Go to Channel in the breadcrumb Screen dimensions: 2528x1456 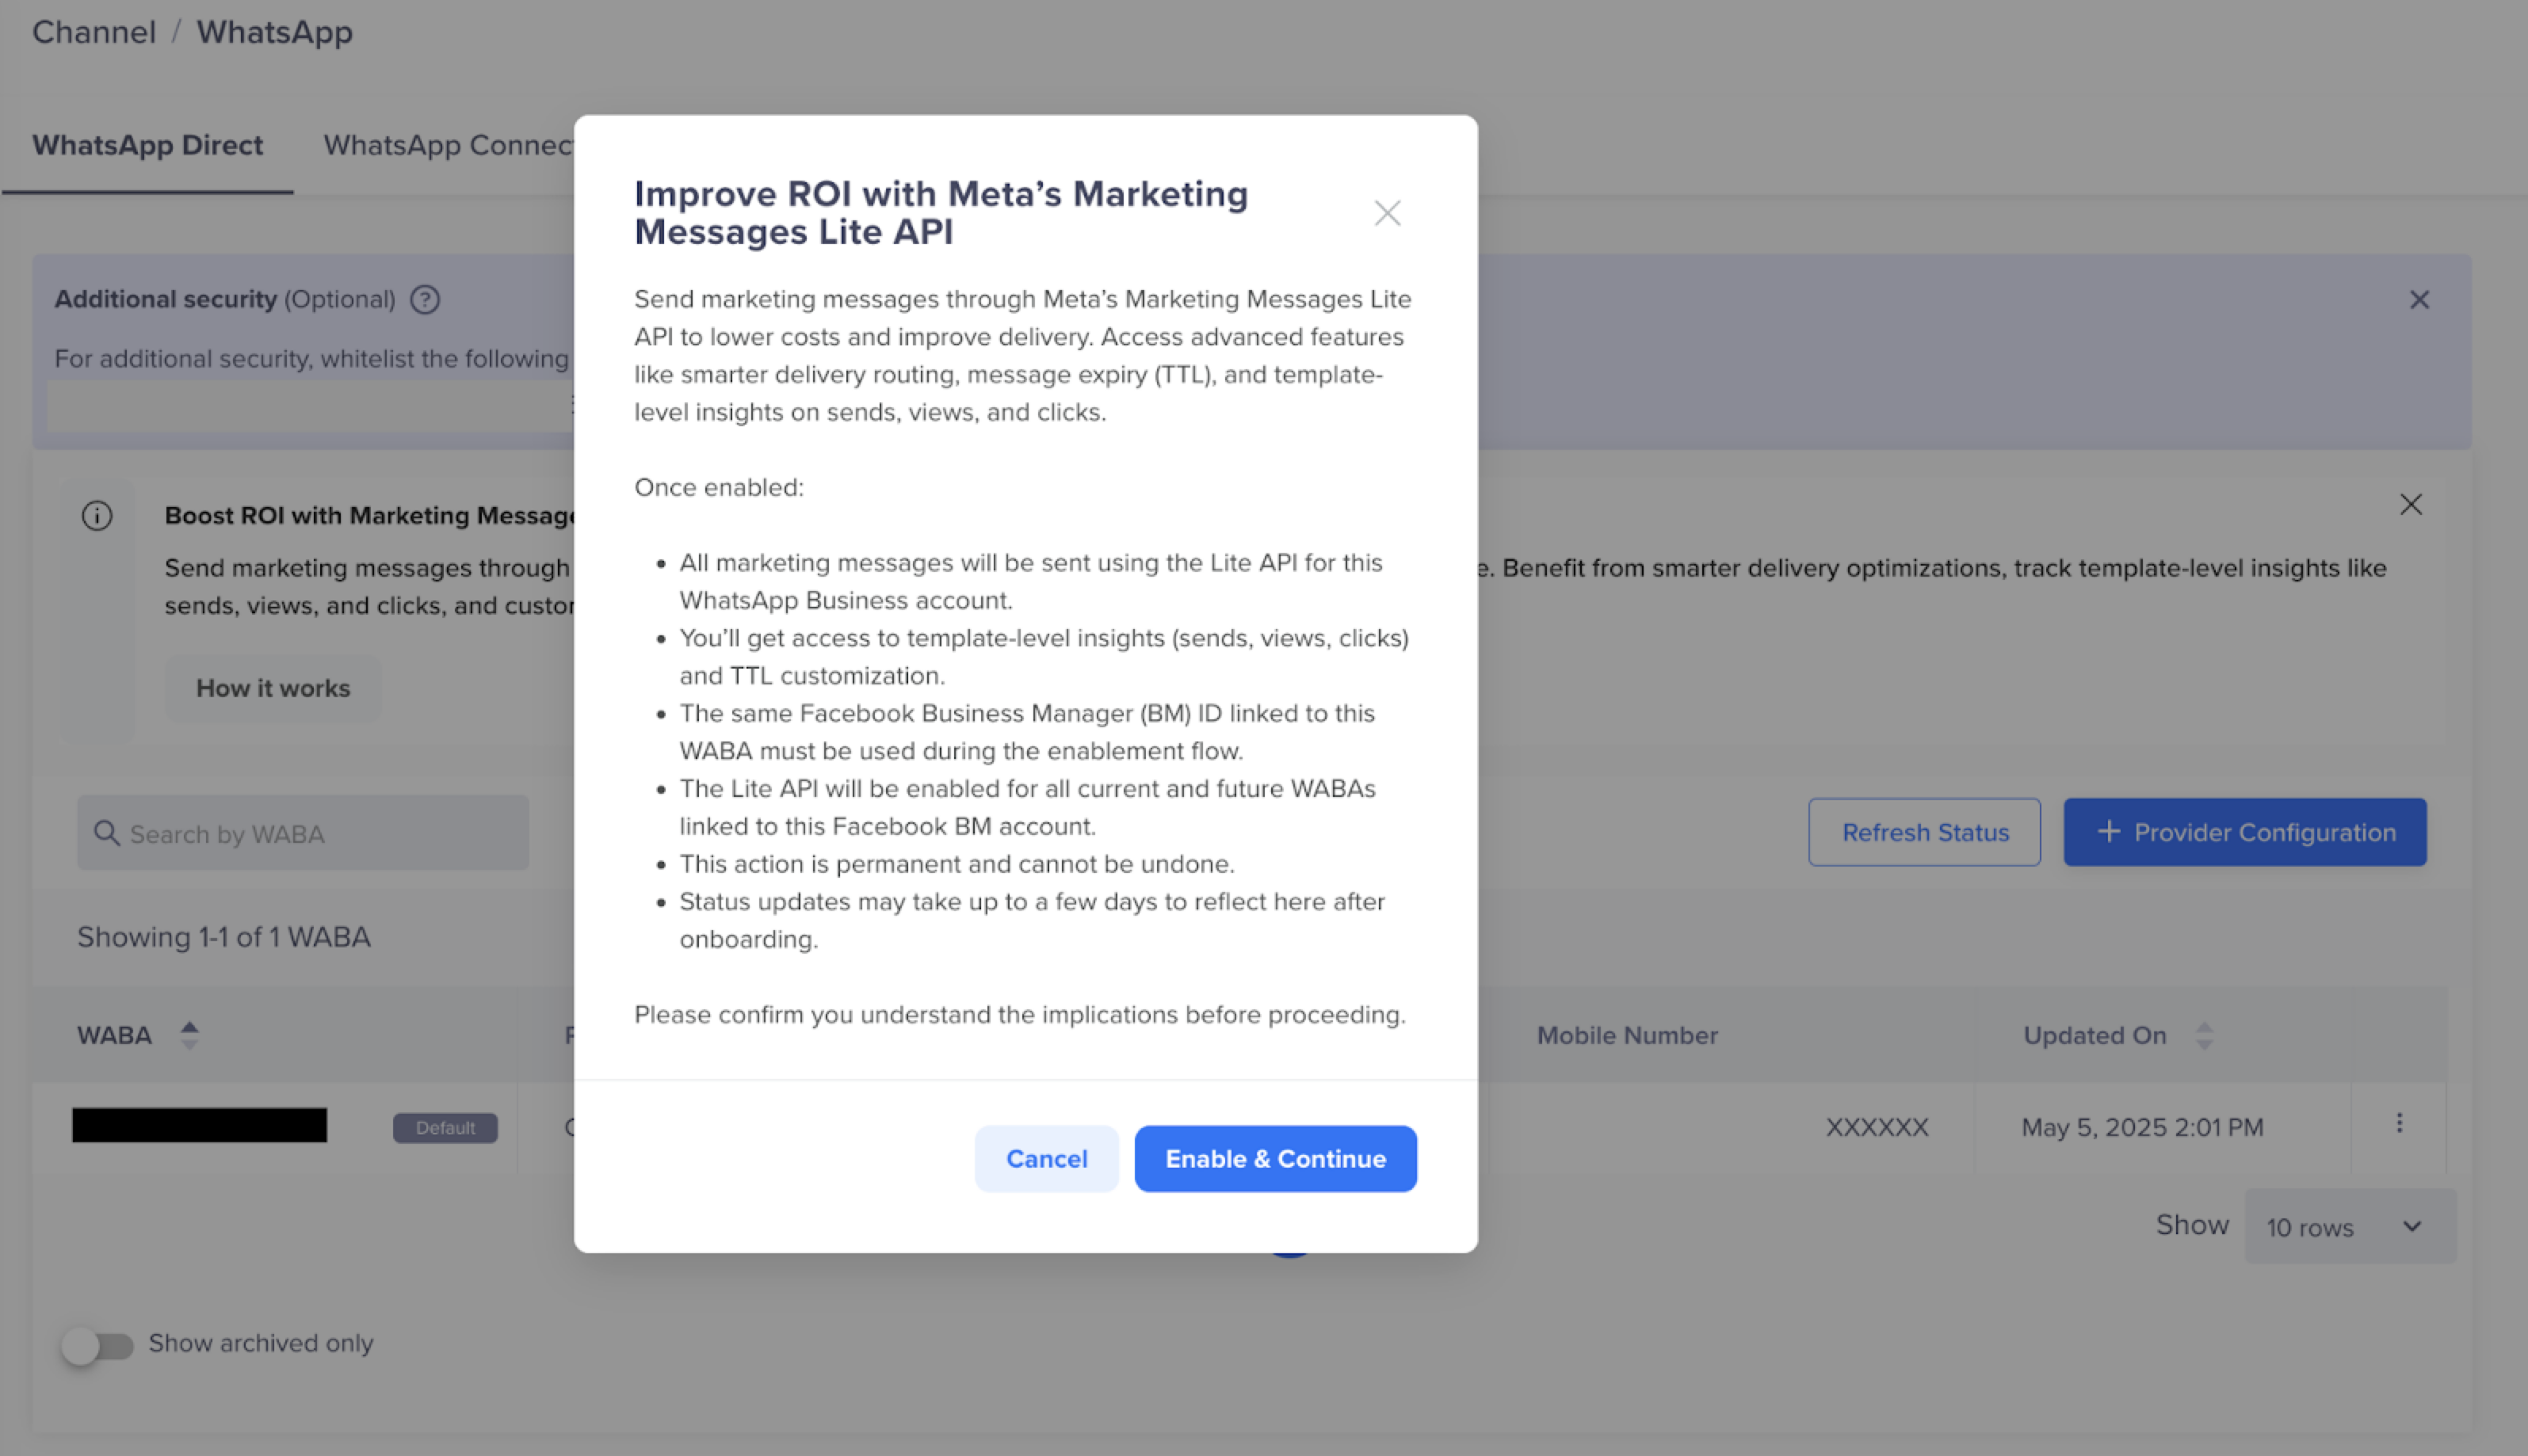94,32
